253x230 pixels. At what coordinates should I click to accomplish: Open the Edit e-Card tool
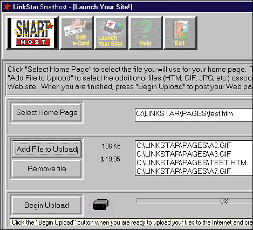[x=77, y=33]
